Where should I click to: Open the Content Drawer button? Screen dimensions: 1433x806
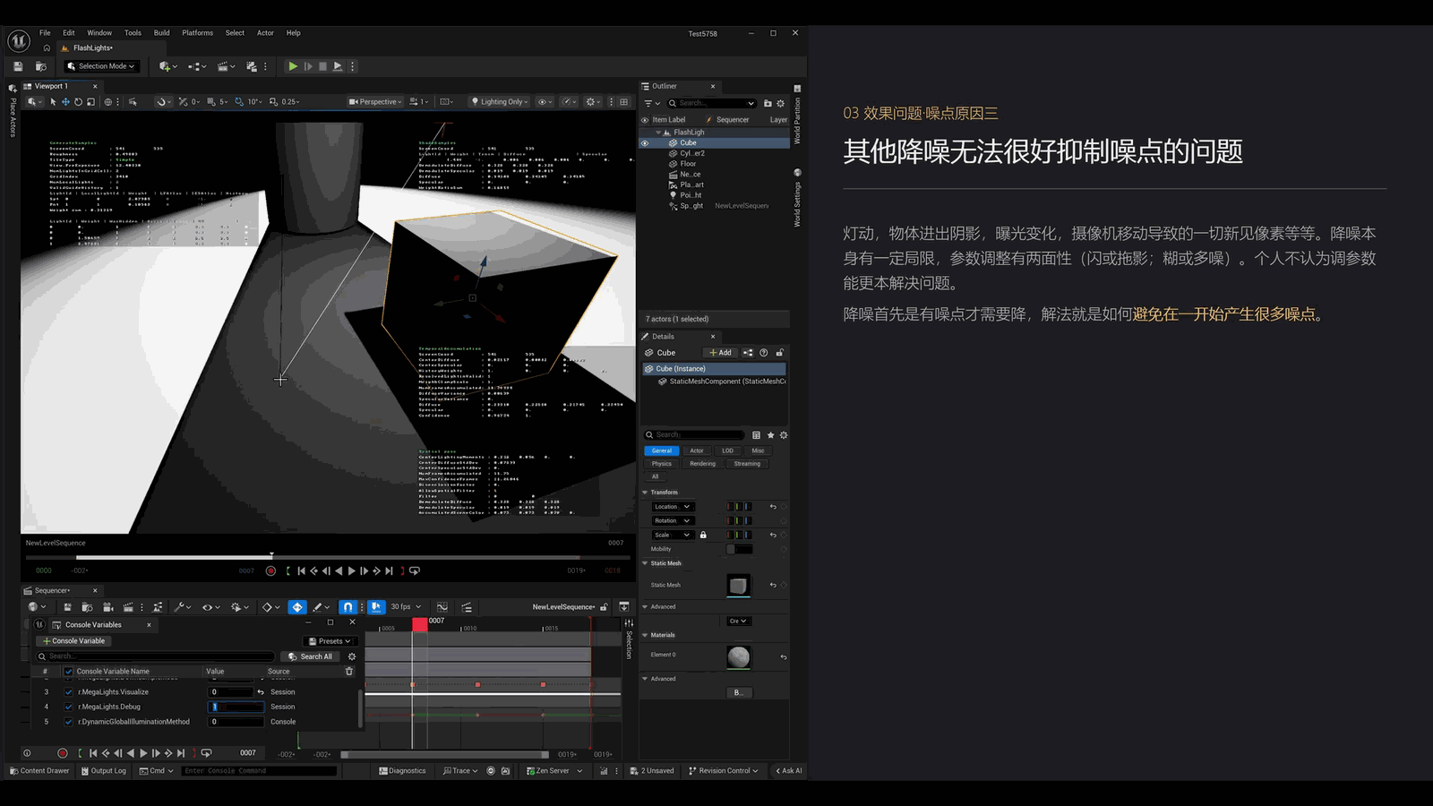pos(39,771)
